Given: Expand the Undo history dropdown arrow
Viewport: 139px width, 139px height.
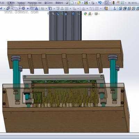Looking at the screenshot, I should pyautogui.click(x=103, y=3).
